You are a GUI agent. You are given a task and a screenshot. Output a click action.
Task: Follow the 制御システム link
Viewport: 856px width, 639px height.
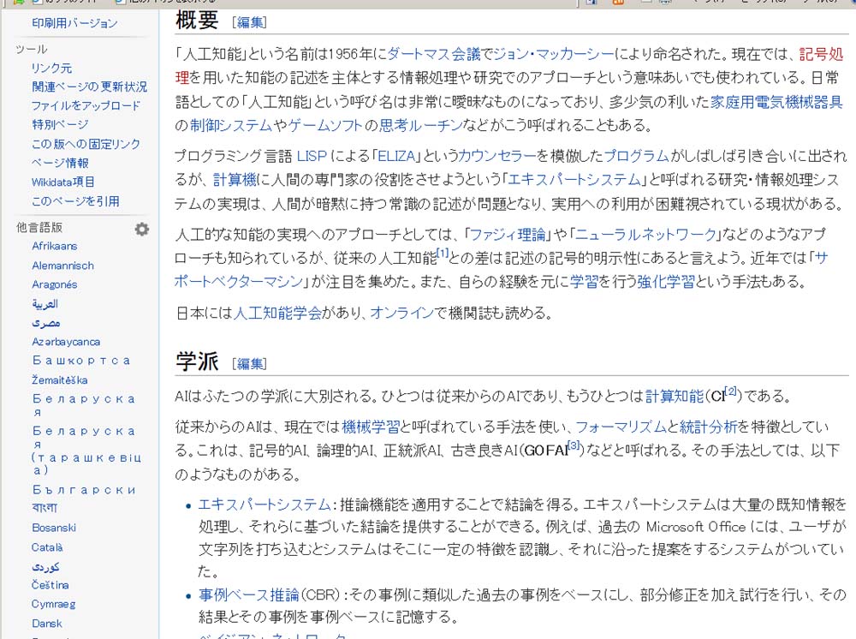231,126
